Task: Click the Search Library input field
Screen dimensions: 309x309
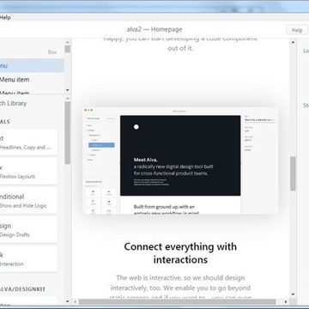Action: (32, 103)
